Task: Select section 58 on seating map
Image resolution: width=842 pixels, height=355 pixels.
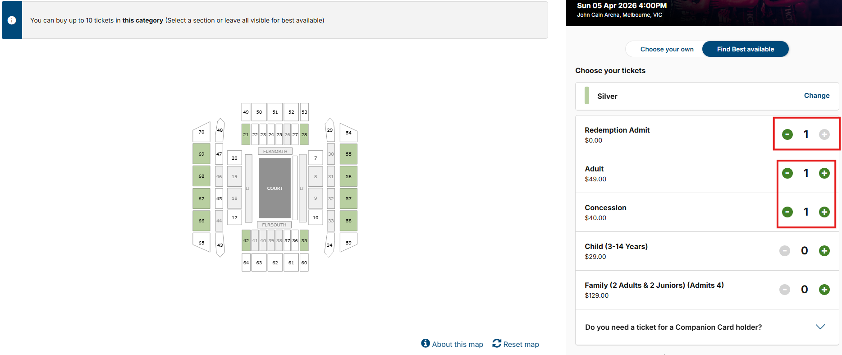Action: (x=348, y=221)
